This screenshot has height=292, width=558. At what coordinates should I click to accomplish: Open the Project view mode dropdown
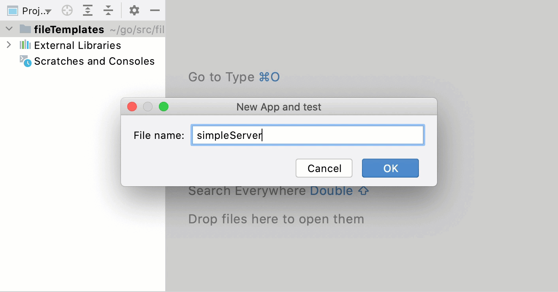pos(48,11)
